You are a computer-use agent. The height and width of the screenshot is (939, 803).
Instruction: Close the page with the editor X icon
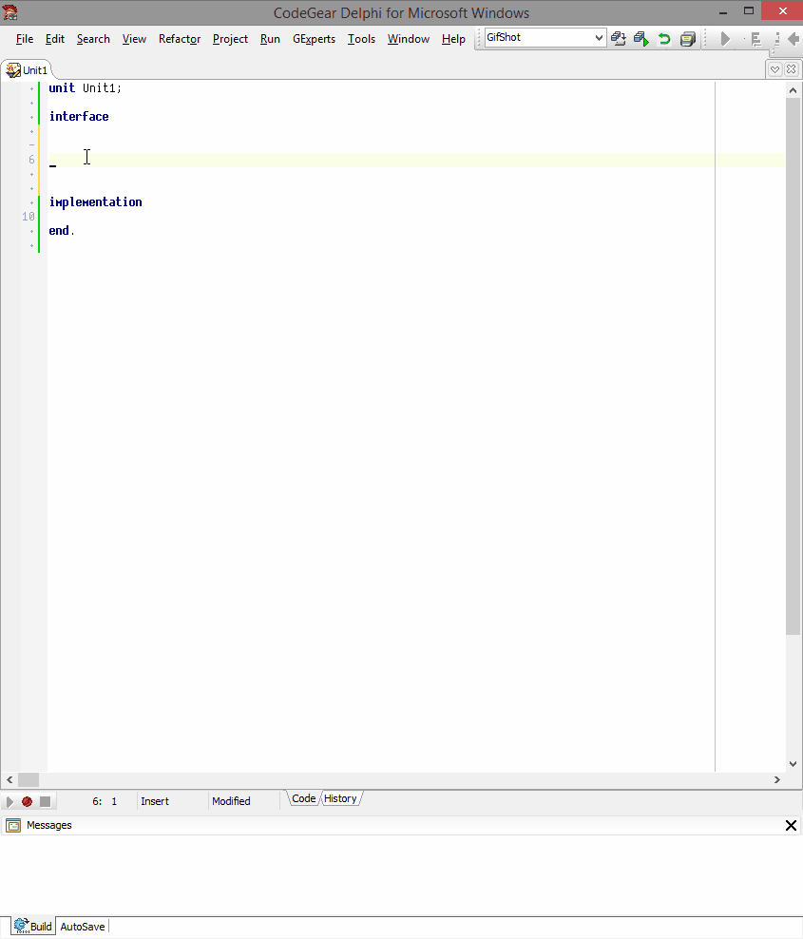pyautogui.click(x=792, y=69)
